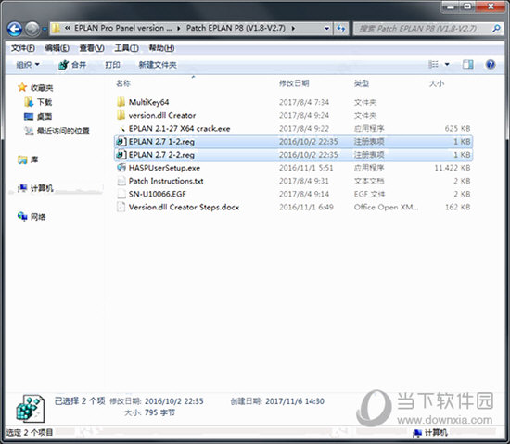Click the EPLAN 2.7 2-2.reg file icon

(121, 155)
